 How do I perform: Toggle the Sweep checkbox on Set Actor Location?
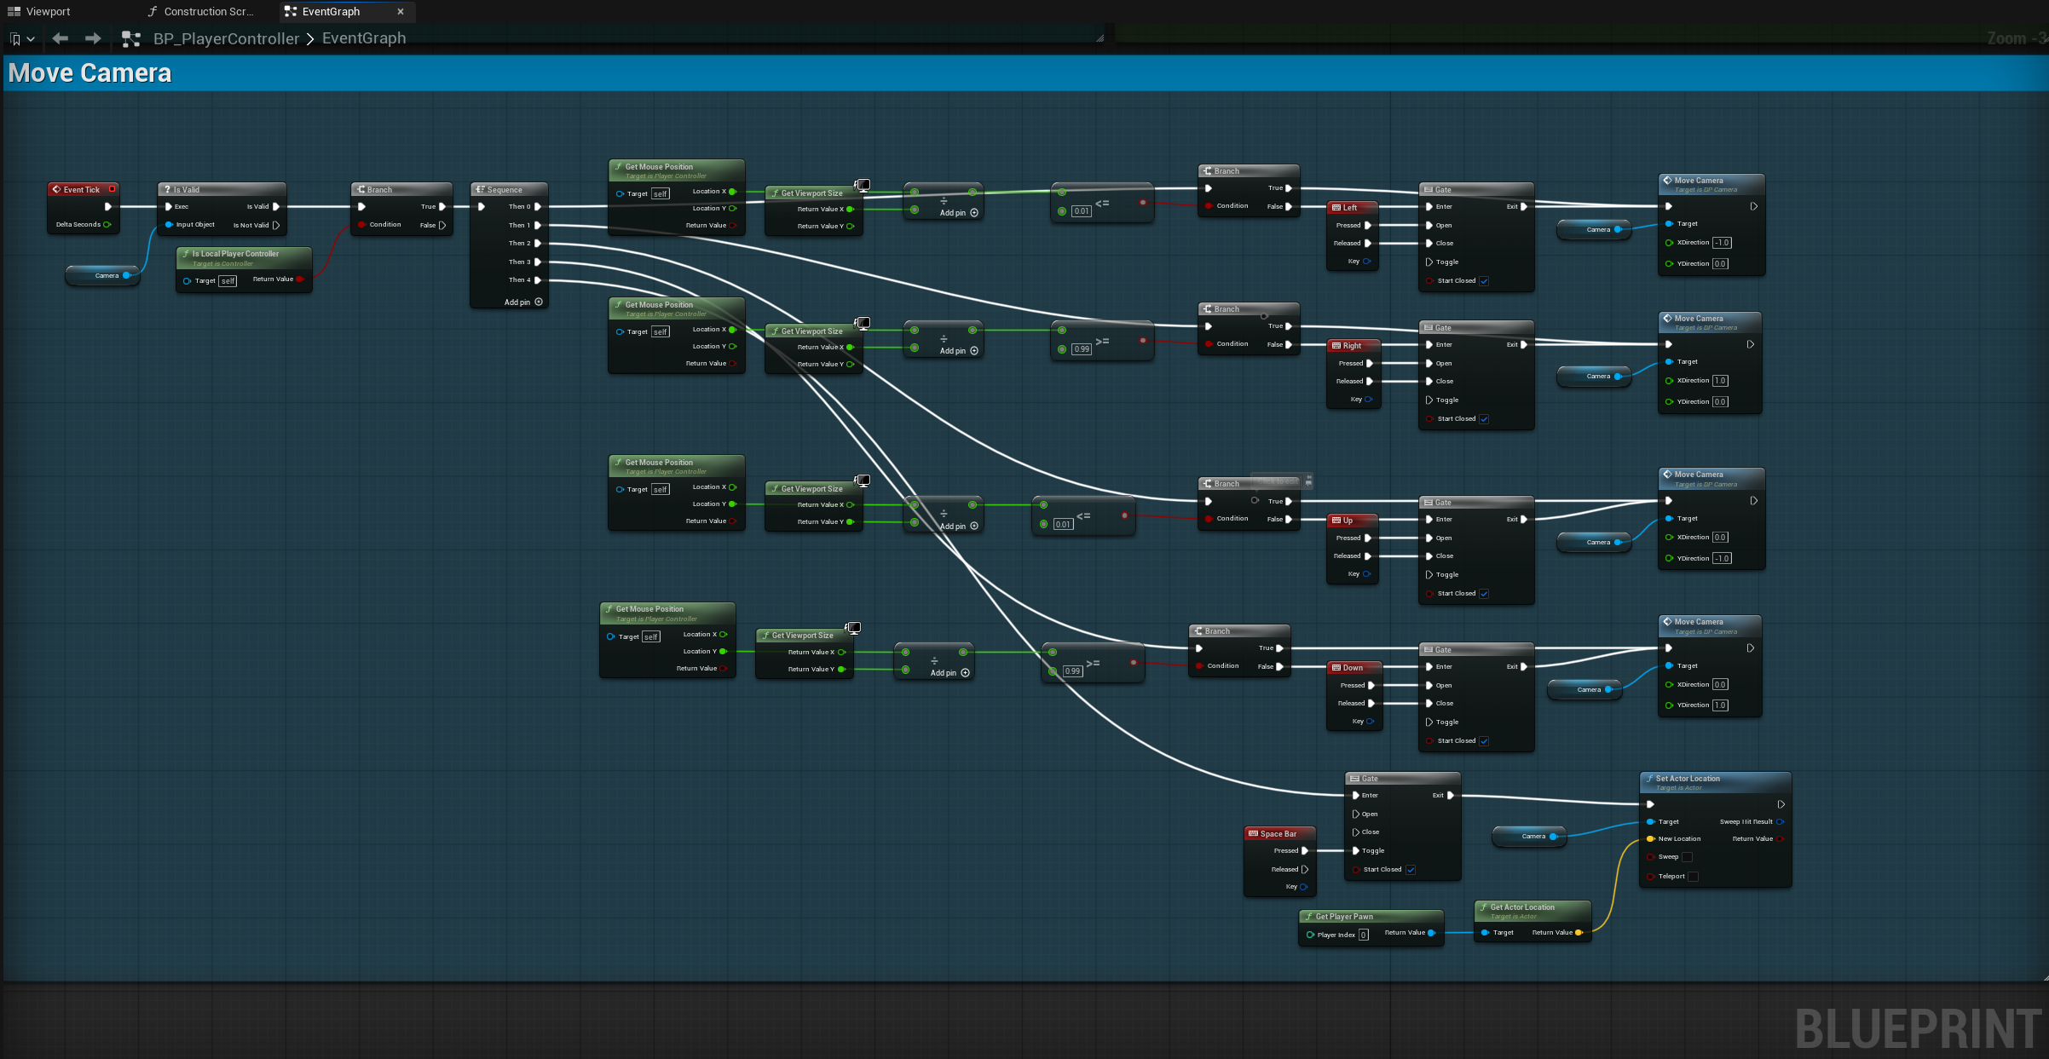point(1687,857)
